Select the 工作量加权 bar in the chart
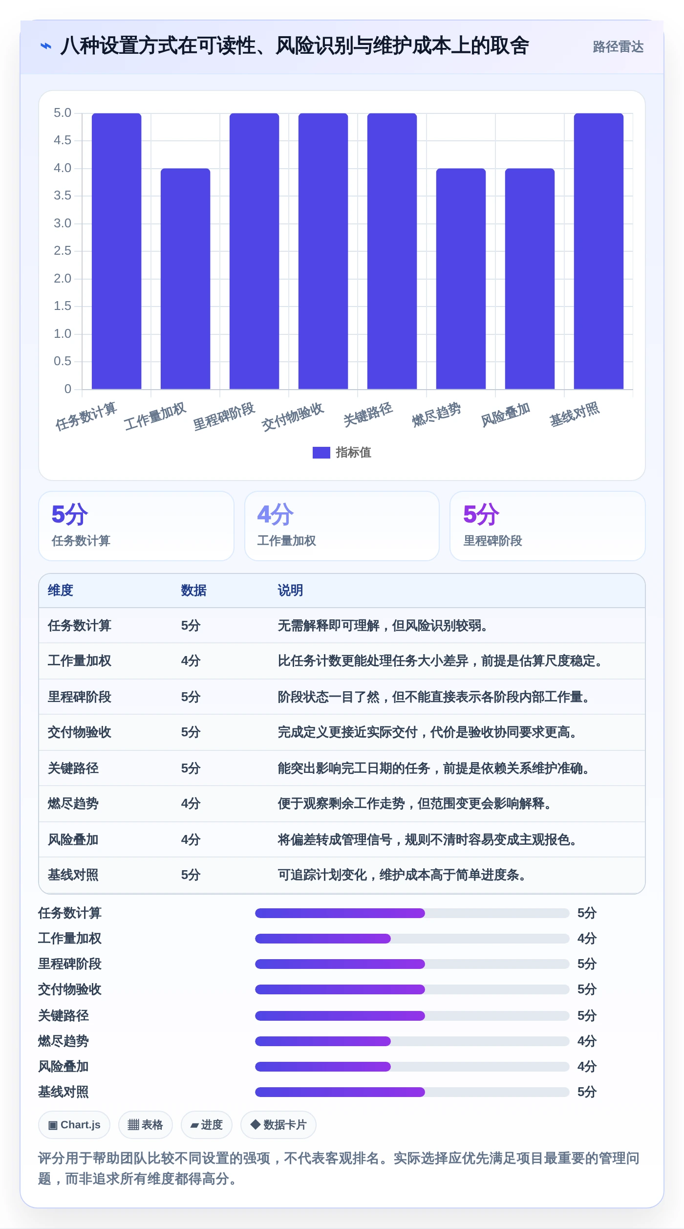The height and width of the screenshot is (1229, 684). pyautogui.click(x=185, y=279)
